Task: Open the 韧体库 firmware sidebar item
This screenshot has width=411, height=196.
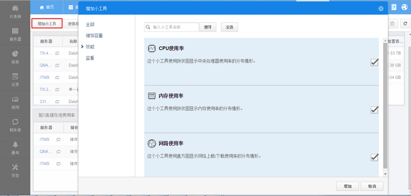Action: (15, 125)
